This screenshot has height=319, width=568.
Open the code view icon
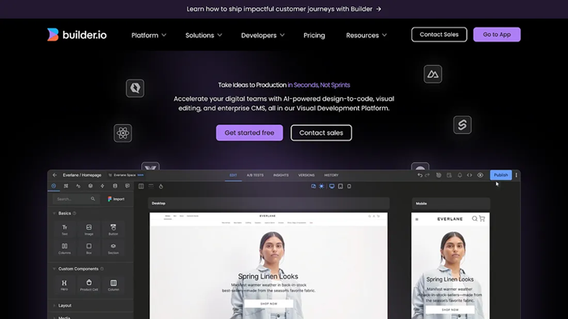(470, 175)
